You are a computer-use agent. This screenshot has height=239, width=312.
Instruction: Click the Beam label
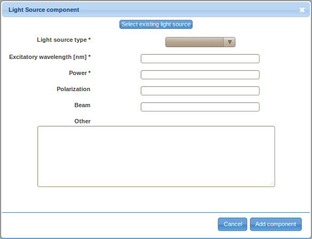click(x=82, y=105)
